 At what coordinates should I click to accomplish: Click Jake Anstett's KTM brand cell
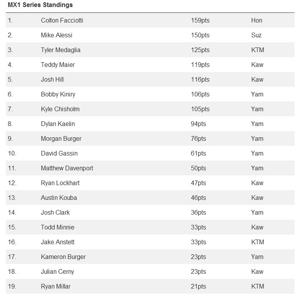tap(257, 242)
